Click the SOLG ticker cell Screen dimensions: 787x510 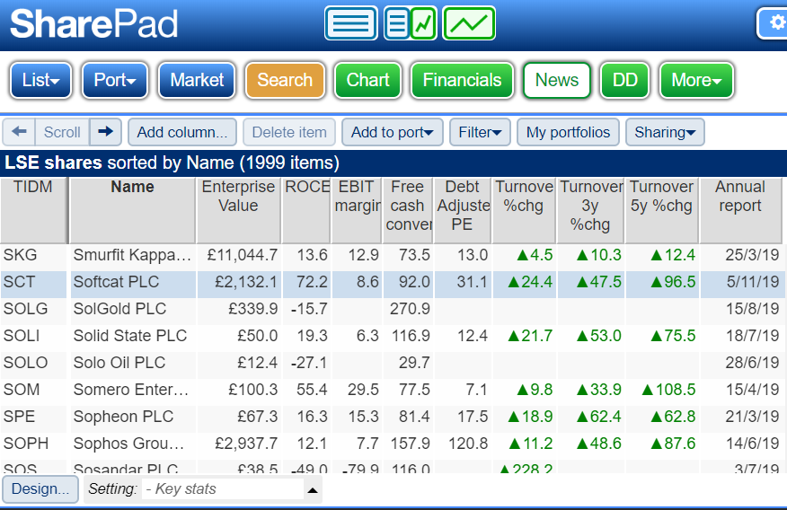(33, 309)
